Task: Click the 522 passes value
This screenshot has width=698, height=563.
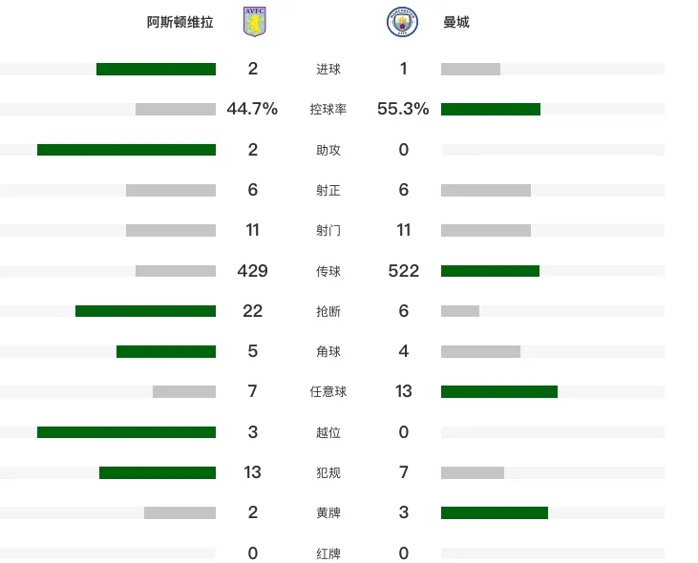Action: pyautogui.click(x=403, y=271)
